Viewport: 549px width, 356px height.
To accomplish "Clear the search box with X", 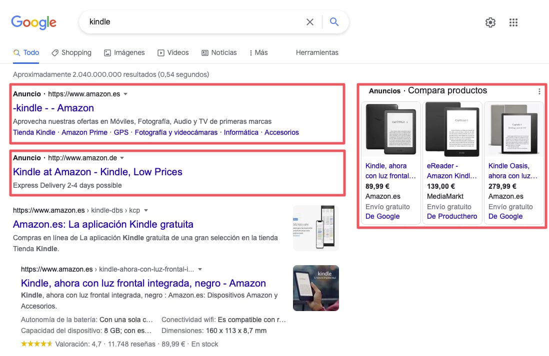I will (310, 22).
